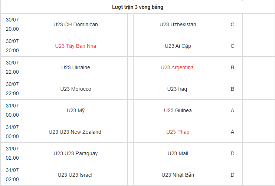Click the U23 U23 Paraguay cell

coord(76,153)
